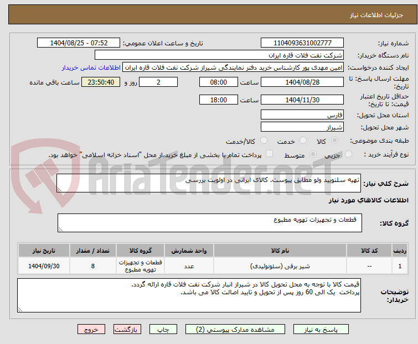
Task: Click the اطلاعات کالاهای مورد نیاز heading
Action: [x=368, y=200]
